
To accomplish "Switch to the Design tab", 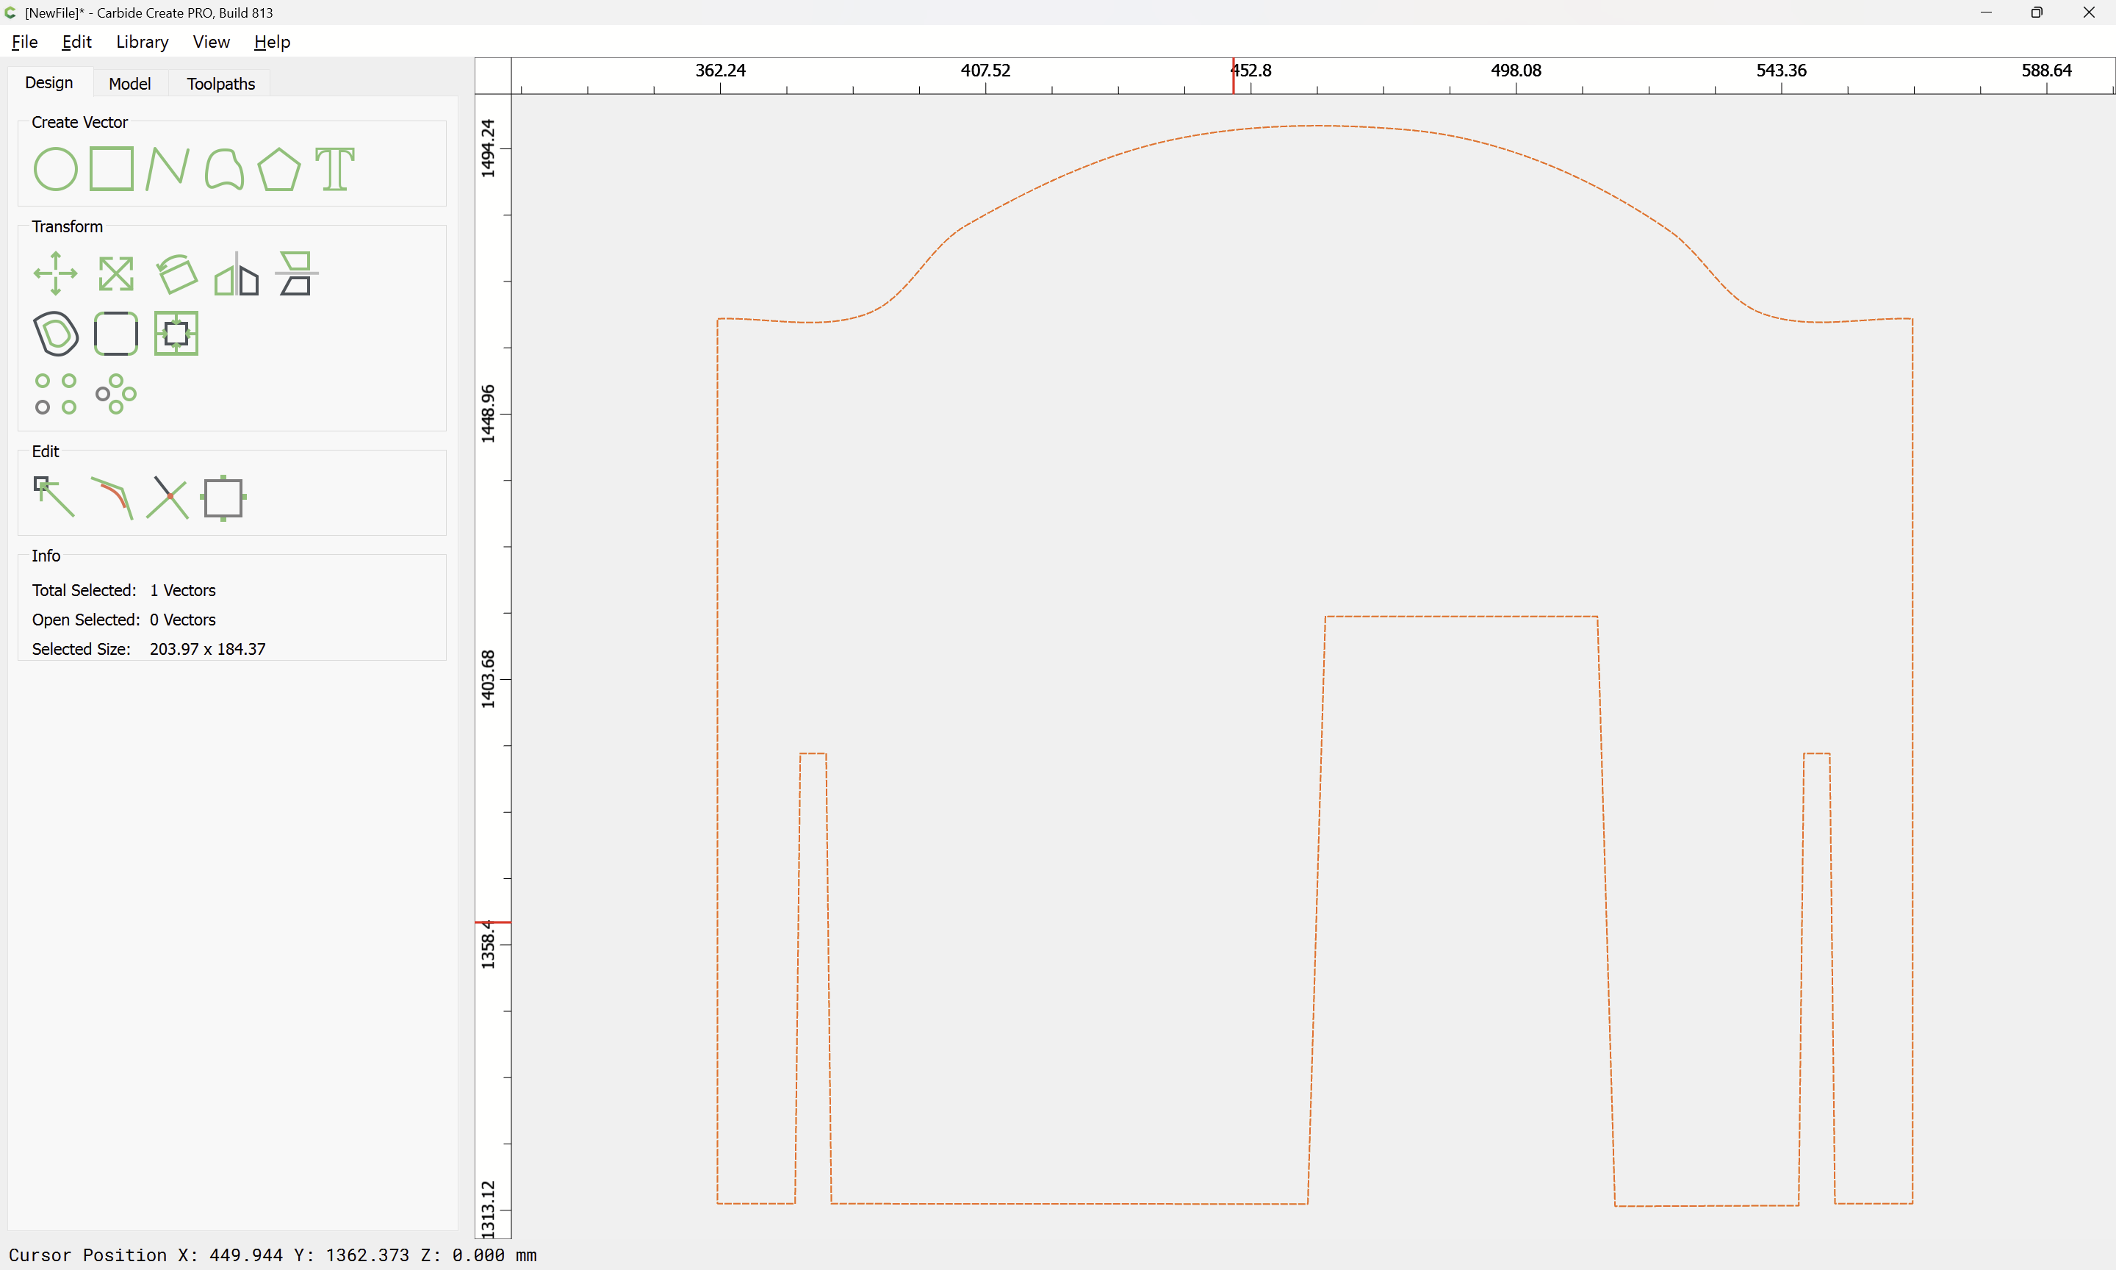I will 48,83.
